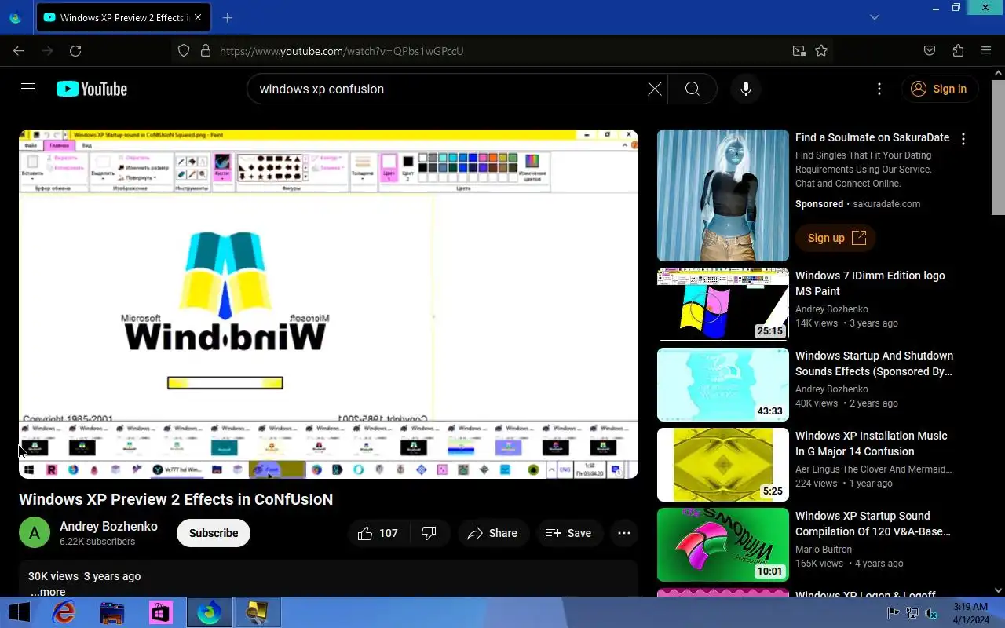Reload the page with the refresh icon
This screenshot has width=1005, height=628.
point(75,50)
